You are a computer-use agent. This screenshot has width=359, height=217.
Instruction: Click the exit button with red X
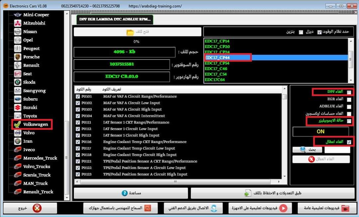click(x=30, y=208)
